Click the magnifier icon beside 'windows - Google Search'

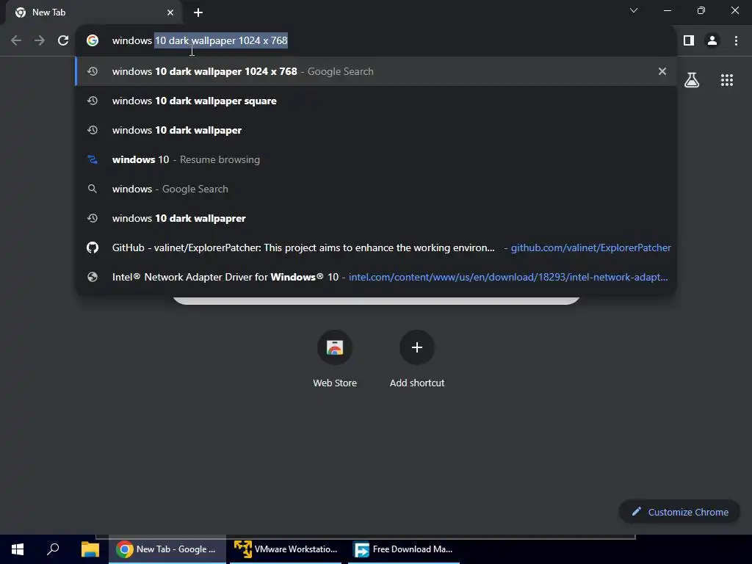(93, 189)
